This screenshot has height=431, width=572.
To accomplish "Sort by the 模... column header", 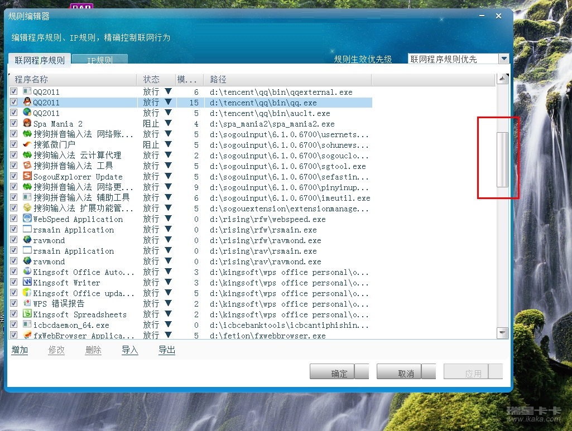I will tap(189, 79).
